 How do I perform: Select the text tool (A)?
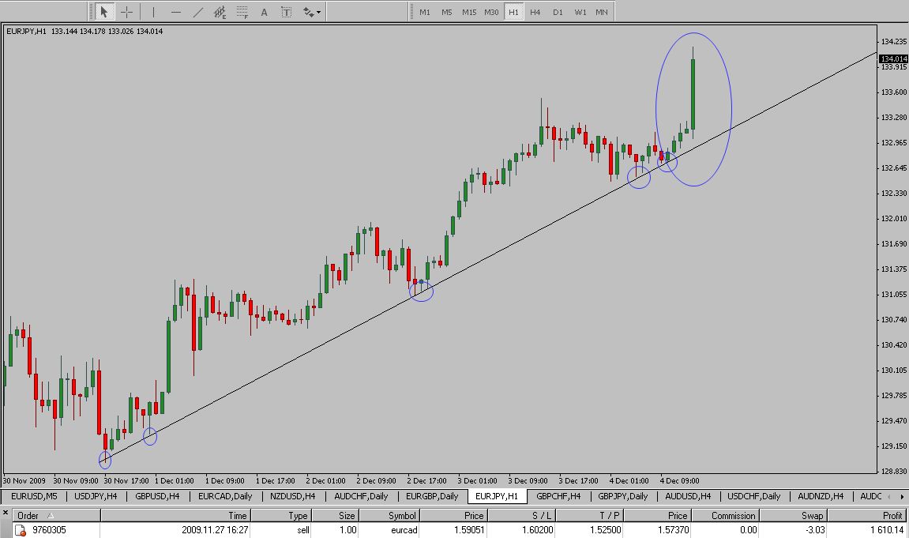click(264, 12)
